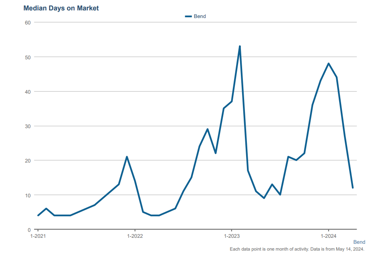This screenshot has width=392, height=253.
Task: Click the first data point at 1-2021
Action: click(x=38, y=215)
